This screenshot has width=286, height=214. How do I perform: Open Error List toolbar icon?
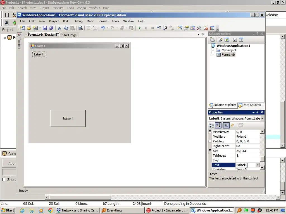pos(206,28)
